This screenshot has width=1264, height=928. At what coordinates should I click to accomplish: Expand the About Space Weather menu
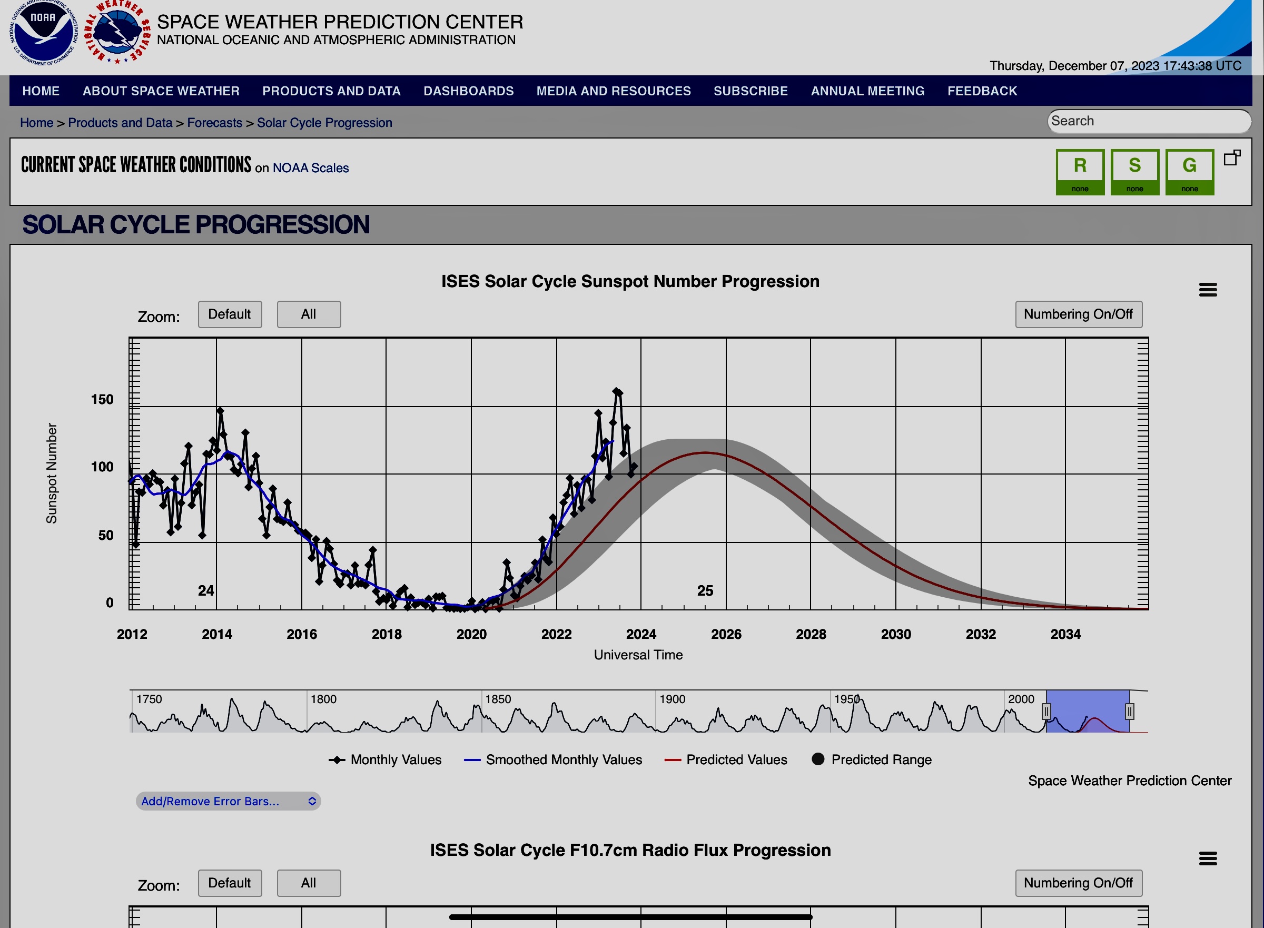coord(161,91)
